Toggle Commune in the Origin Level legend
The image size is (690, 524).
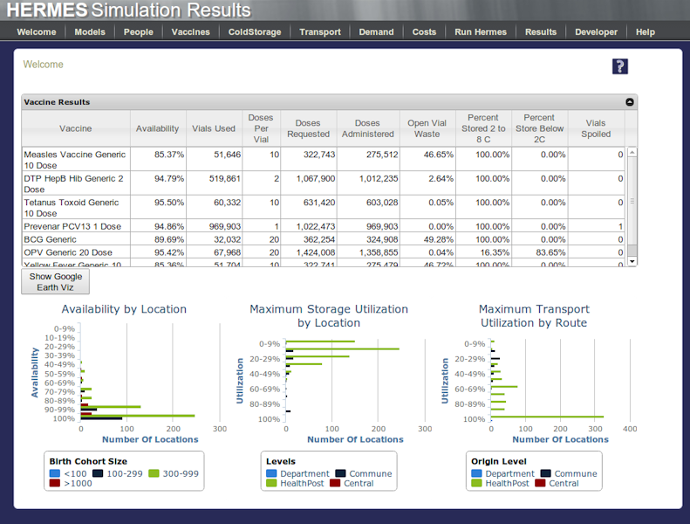point(546,473)
